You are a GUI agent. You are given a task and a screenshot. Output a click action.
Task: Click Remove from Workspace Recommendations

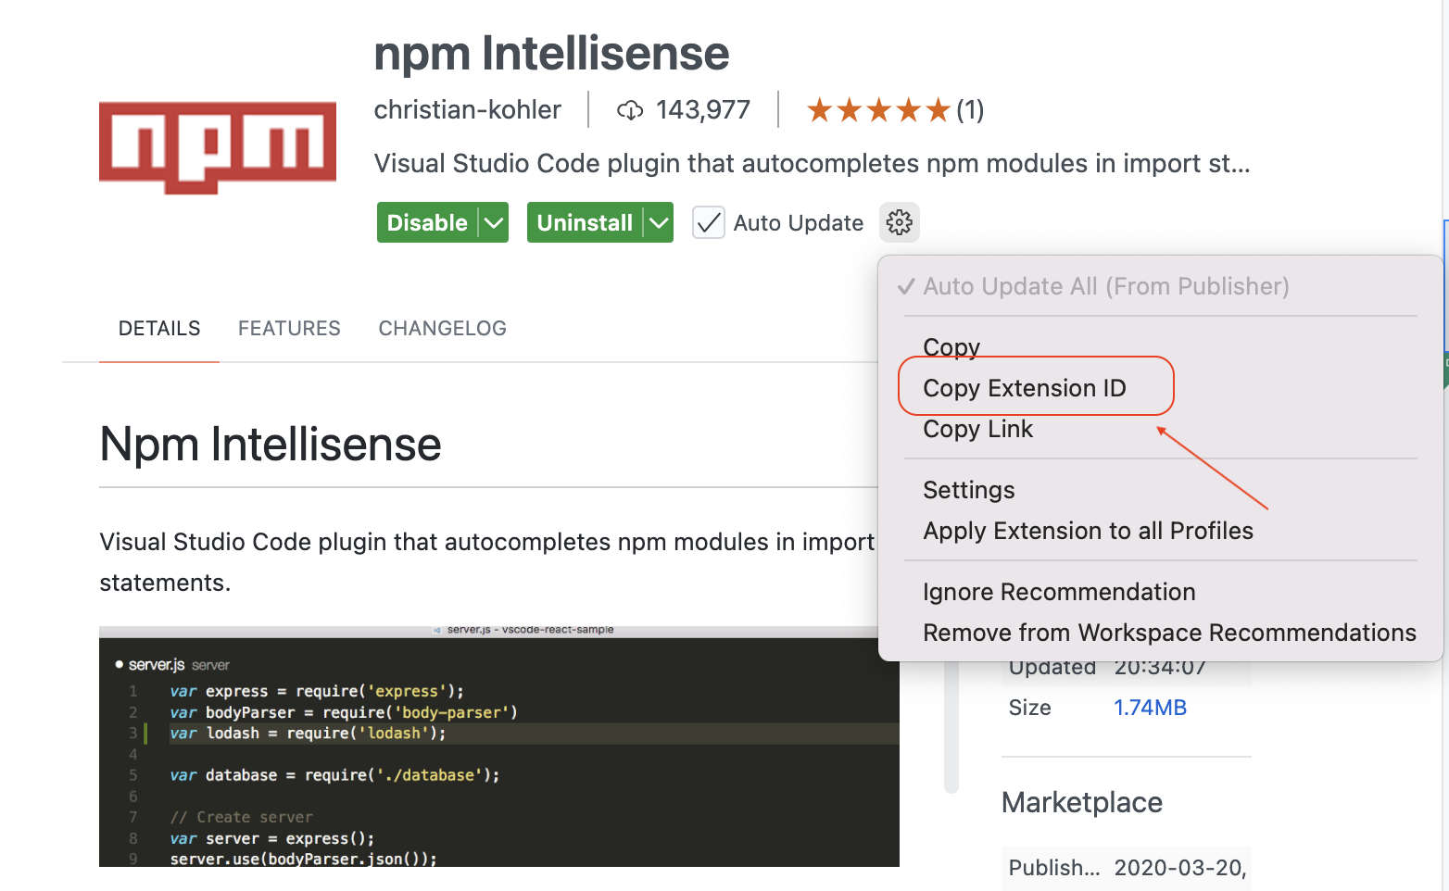tap(1169, 633)
